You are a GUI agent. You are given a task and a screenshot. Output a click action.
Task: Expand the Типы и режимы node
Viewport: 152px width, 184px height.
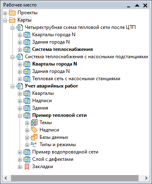coord(27,145)
